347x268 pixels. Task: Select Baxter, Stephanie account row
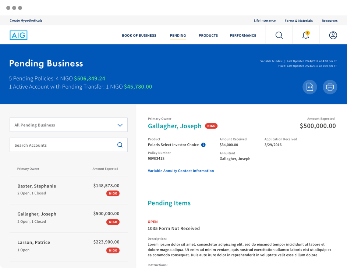[68, 189]
